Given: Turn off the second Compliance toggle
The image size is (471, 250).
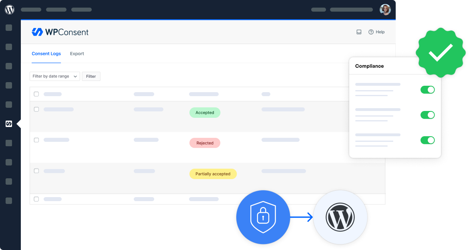Looking at the screenshot, I should [x=427, y=115].
